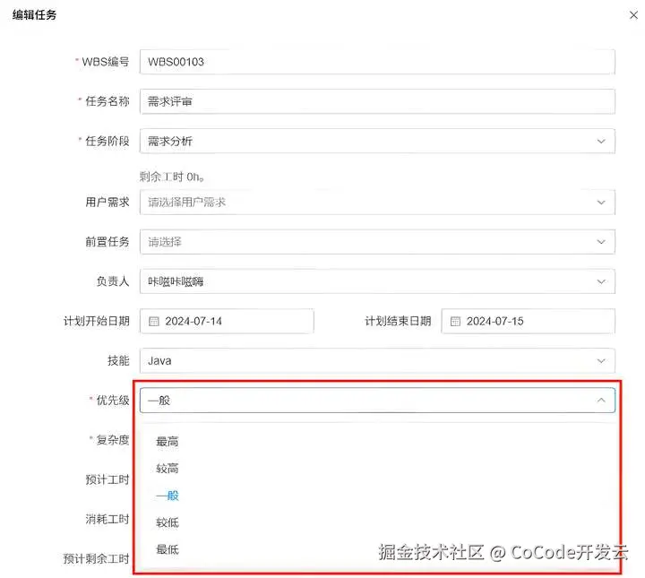Click the calendar icon in 计划结束日期
Viewport: 645px width, 578px height.
455,322
